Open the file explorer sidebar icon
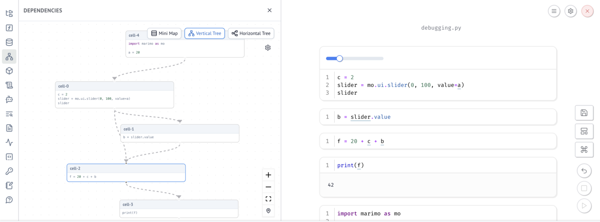The width and height of the screenshot is (600, 222). click(9, 14)
